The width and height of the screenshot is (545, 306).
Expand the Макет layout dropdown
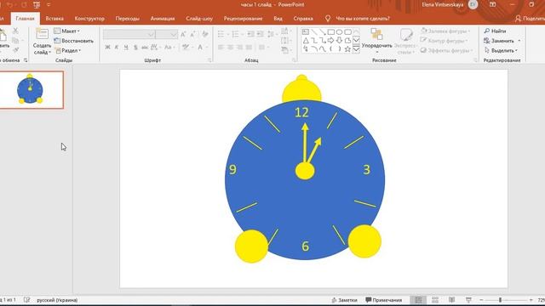pyautogui.click(x=67, y=31)
